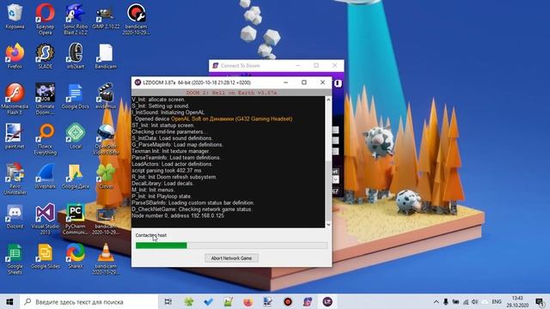Click the green Contacting host progress bar
The width and height of the screenshot is (550, 309).
tap(231, 245)
